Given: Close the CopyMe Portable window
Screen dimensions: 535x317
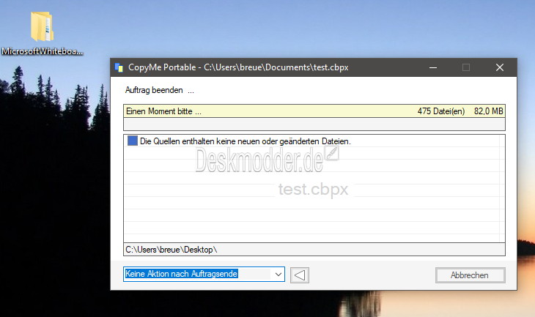Looking at the screenshot, I should click(x=500, y=67).
